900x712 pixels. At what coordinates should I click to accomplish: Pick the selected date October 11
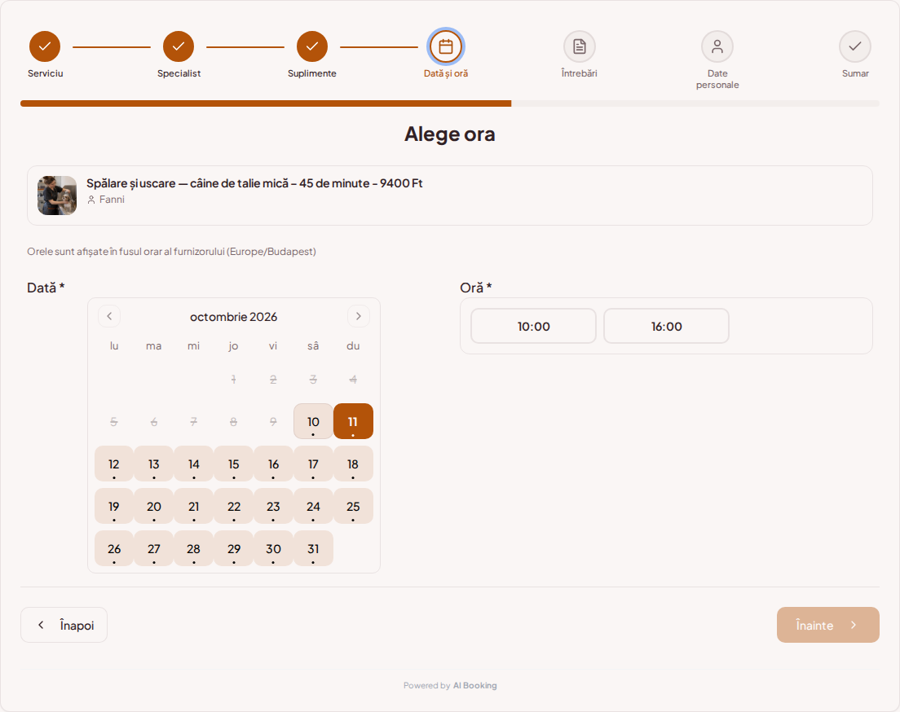pos(353,421)
